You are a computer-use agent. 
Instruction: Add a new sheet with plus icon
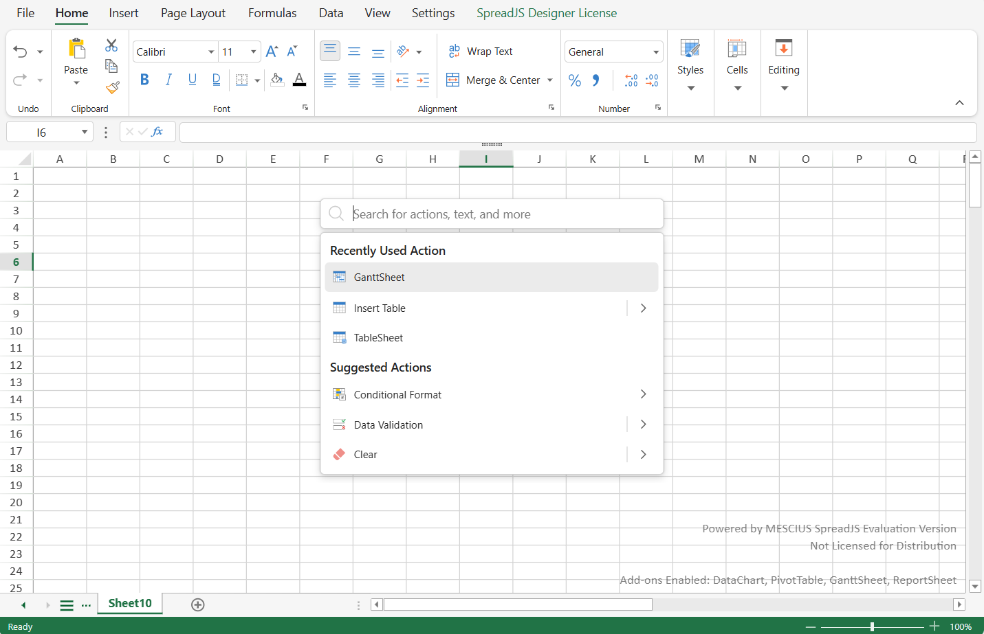(198, 604)
